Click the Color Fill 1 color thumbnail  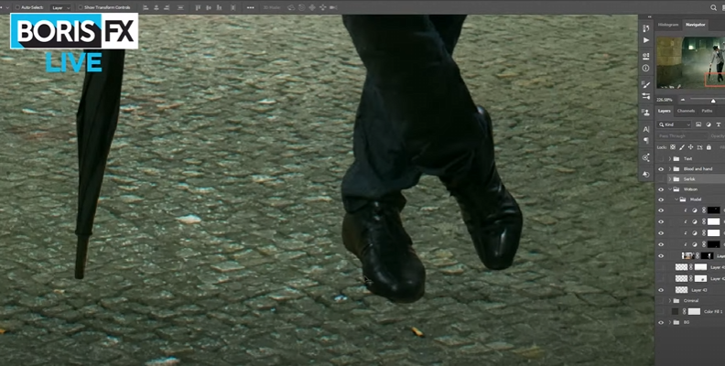click(x=675, y=312)
